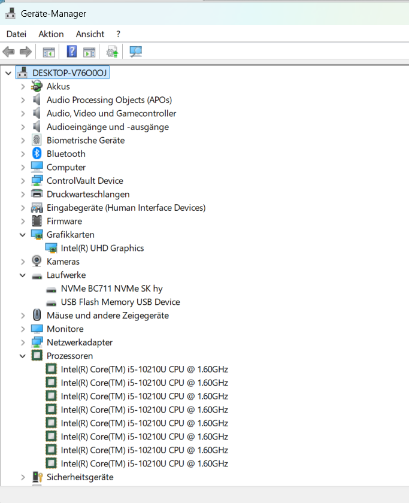Click the Geräte-Manager title bar icon
Image resolution: width=409 pixels, height=503 pixels.
pos(11,13)
